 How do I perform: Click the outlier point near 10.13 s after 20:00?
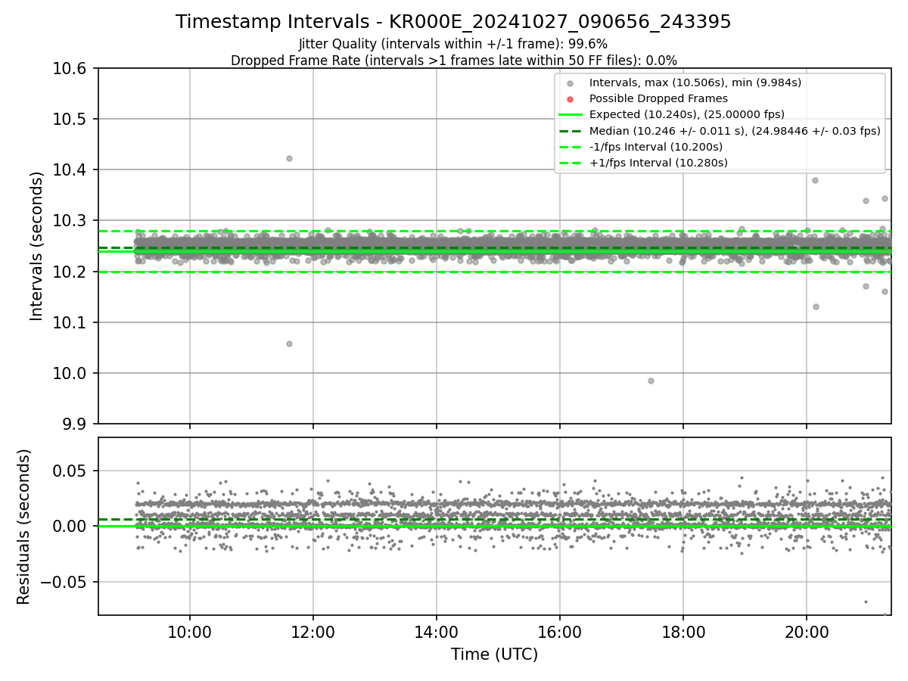[816, 306]
